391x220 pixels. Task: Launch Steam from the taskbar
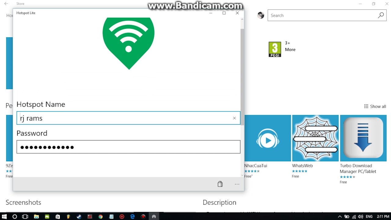(79, 217)
